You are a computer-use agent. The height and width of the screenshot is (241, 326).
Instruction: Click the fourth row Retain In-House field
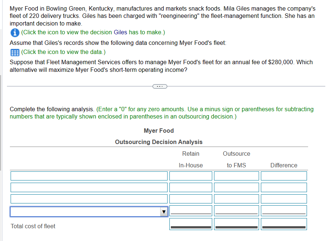191,210
